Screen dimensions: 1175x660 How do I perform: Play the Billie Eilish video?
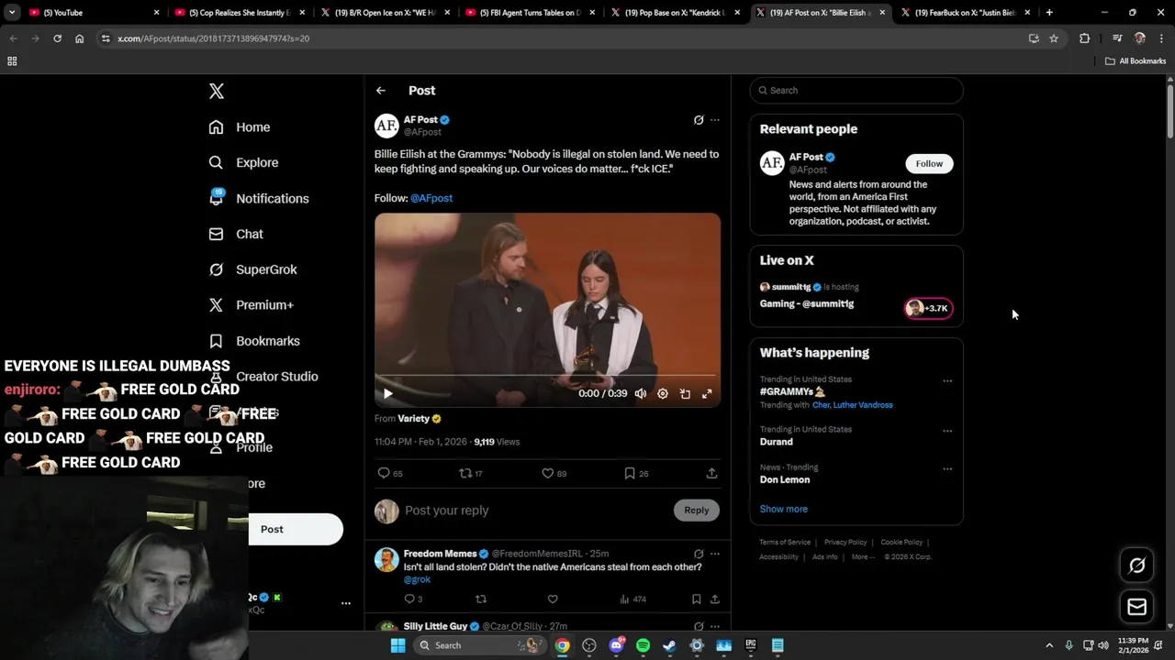[x=387, y=393]
